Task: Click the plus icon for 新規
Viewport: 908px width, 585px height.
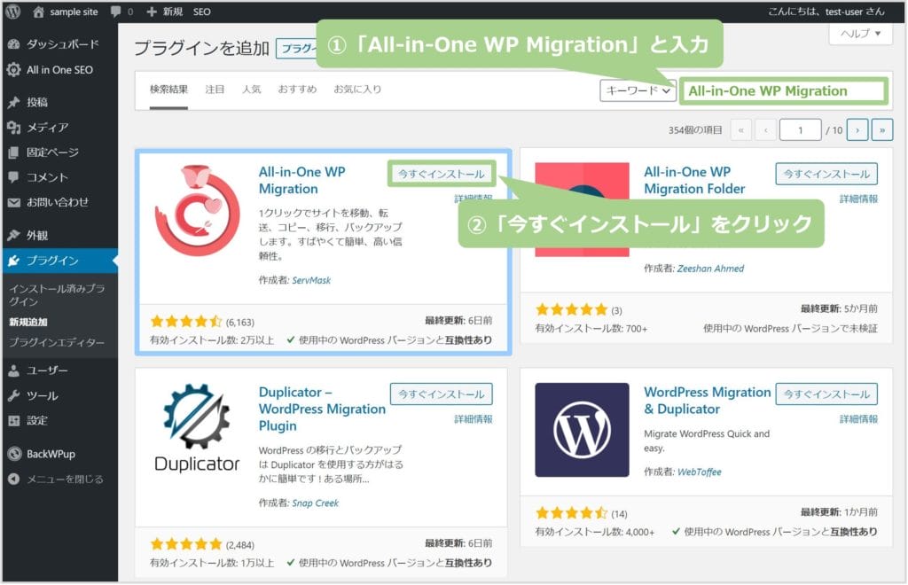Action: 152,12
